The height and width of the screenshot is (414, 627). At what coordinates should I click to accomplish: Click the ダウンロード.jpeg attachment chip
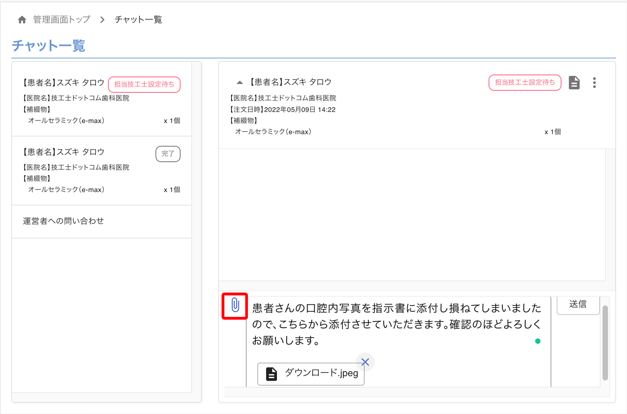click(x=321, y=373)
